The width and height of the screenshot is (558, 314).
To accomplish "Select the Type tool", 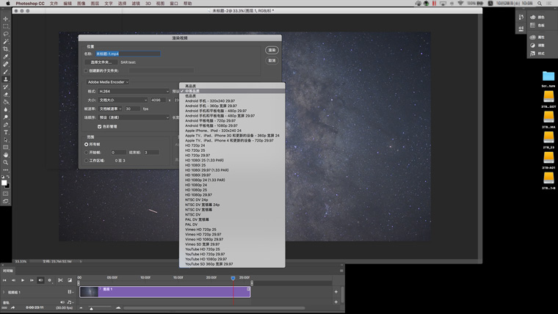I will 5,132.
